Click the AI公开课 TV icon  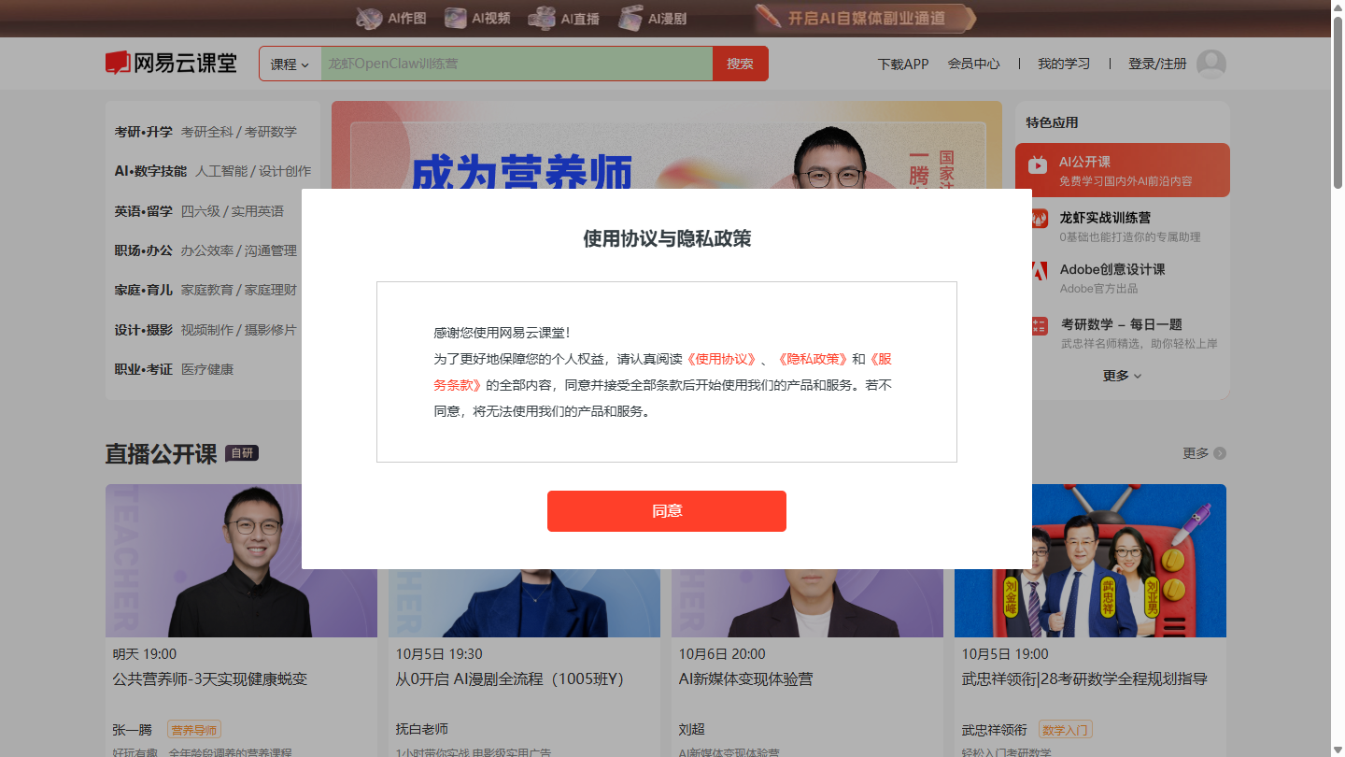point(1038,166)
